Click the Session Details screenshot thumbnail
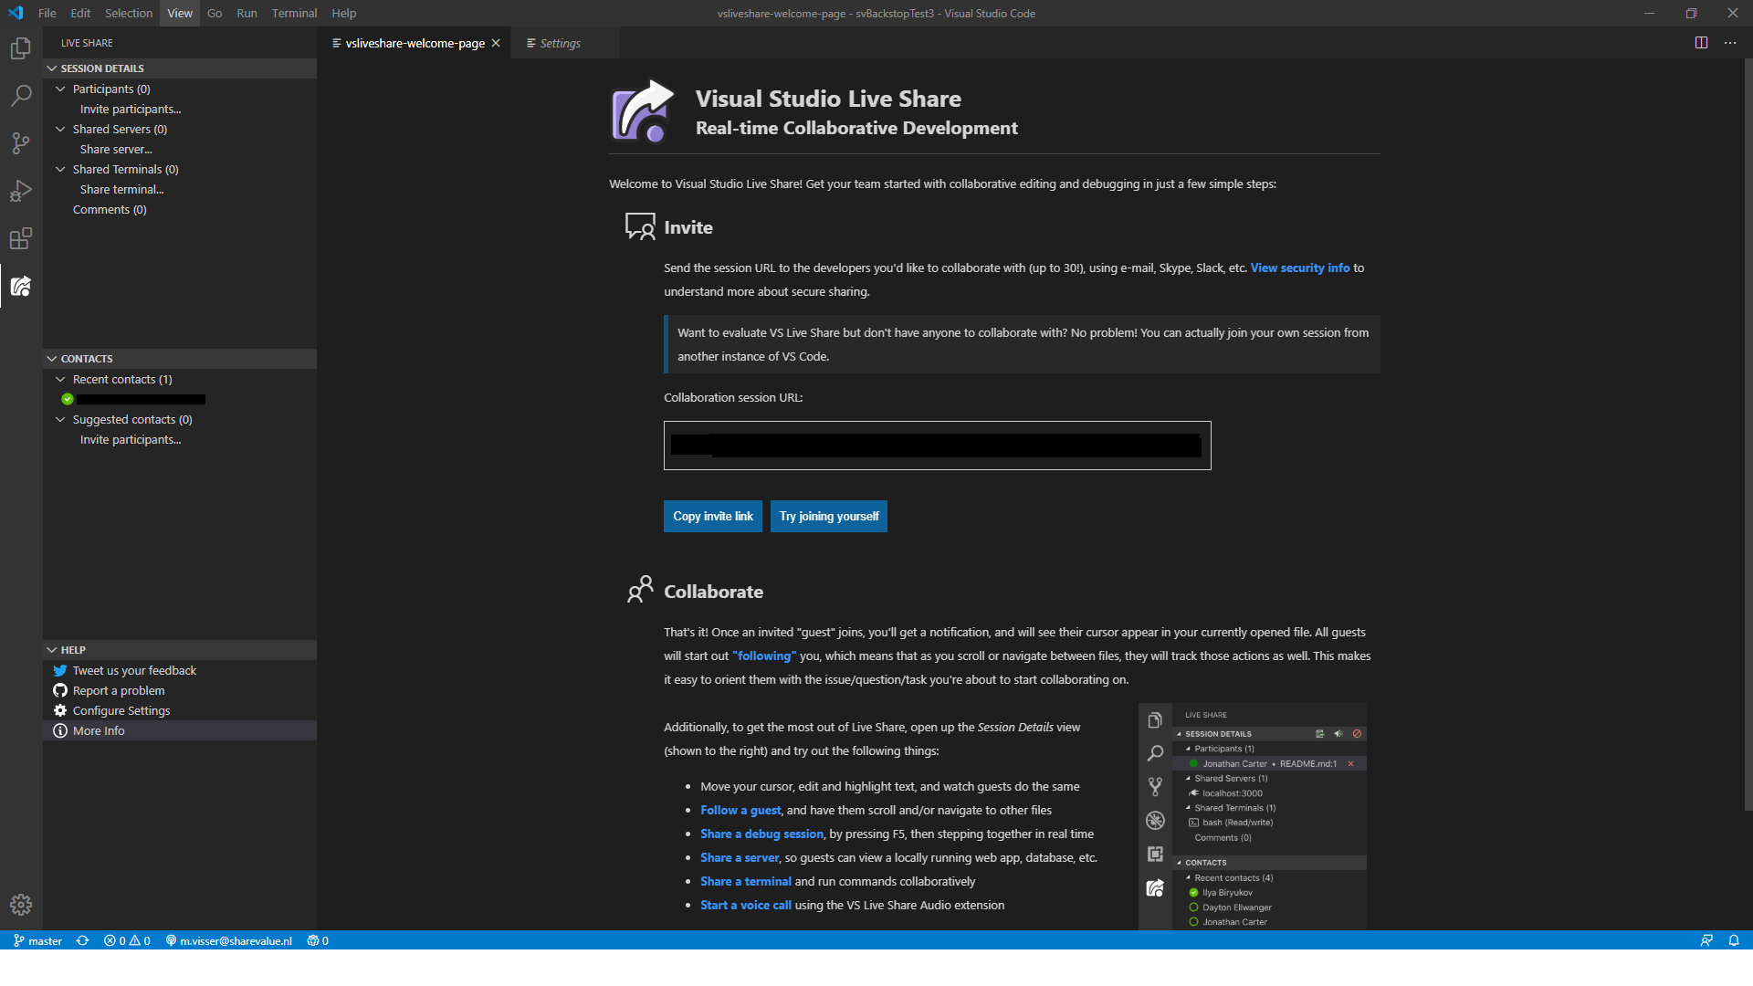This screenshot has height=986, width=1753. coord(1253,817)
